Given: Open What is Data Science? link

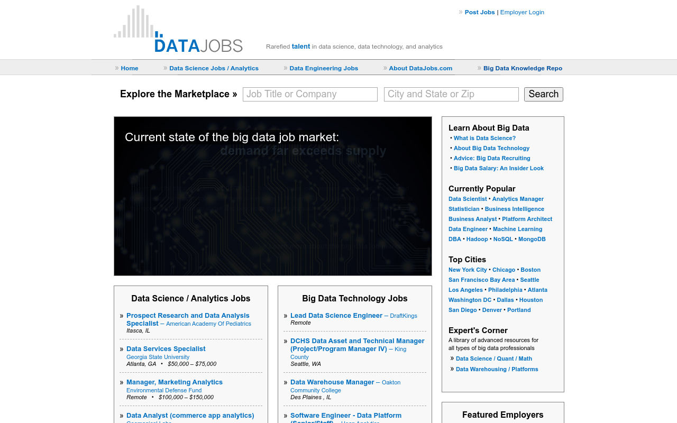Looking at the screenshot, I should 484,139.
